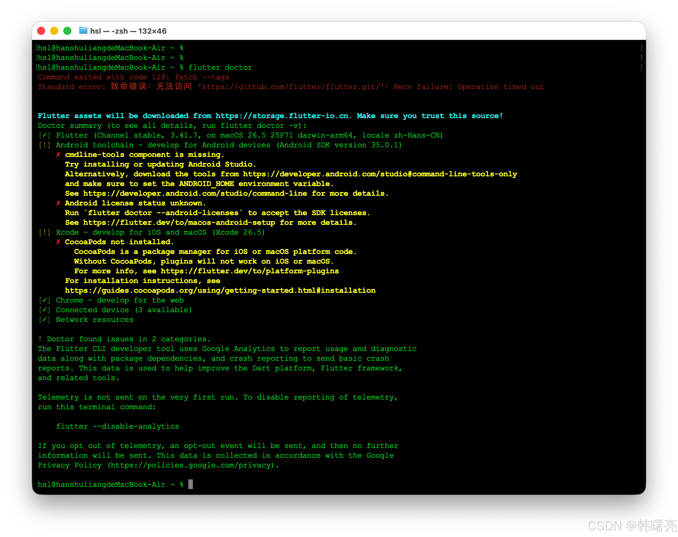Click the flutter.dev/to/platform-plugins URL

pyautogui.click(x=250, y=271)
